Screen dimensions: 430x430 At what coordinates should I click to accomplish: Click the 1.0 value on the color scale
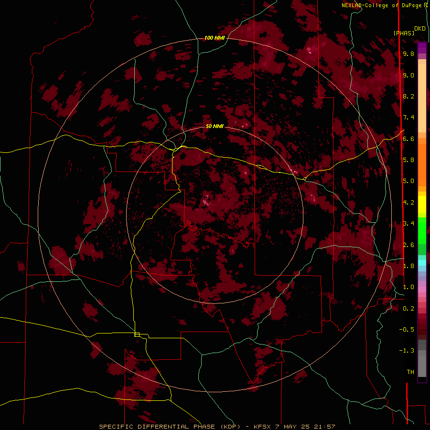(408, 287)
